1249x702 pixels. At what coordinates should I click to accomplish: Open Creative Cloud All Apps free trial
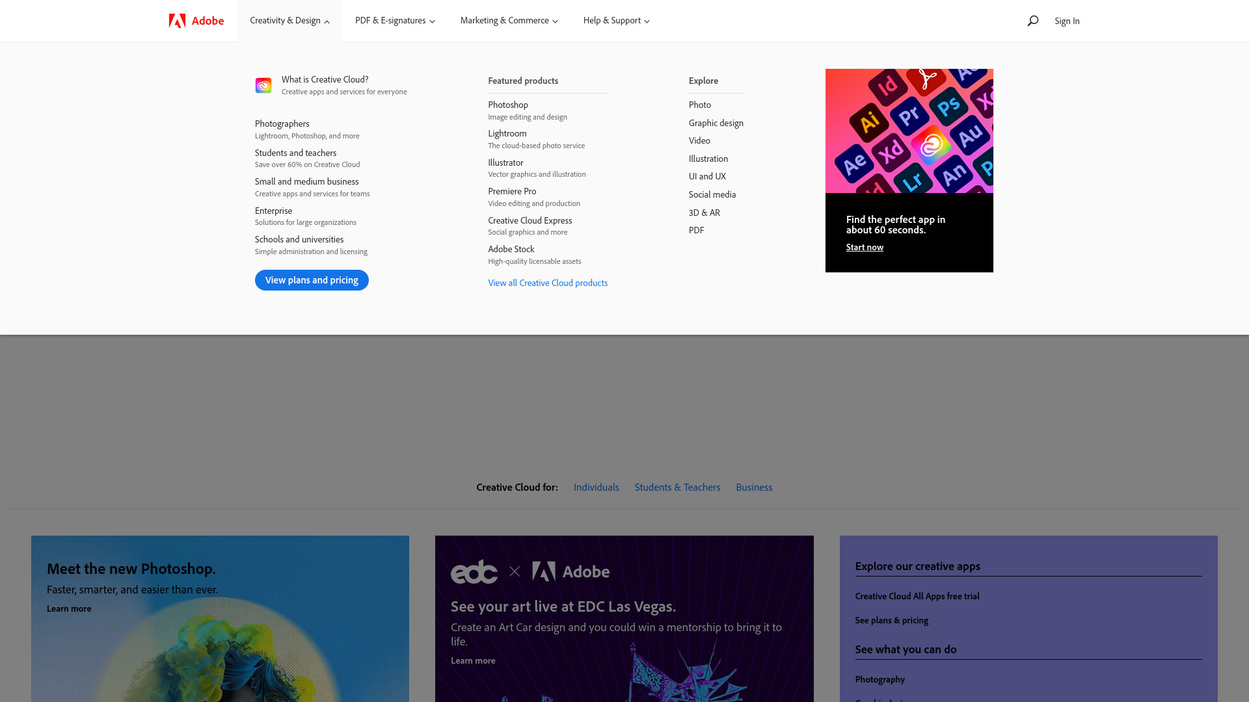(x=917, y=596)
